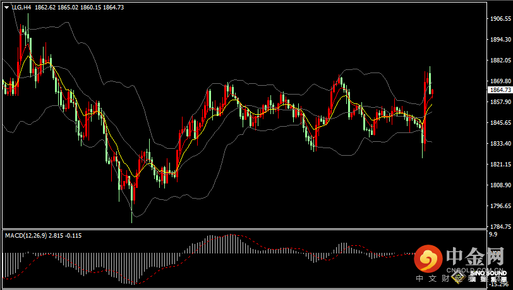
Task: Click the 1784.75 price axis label
Action: [x=500, y=227]
